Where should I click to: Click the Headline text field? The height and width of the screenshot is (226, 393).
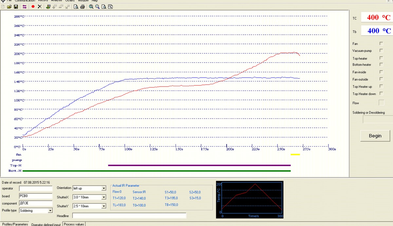point(129,216)
